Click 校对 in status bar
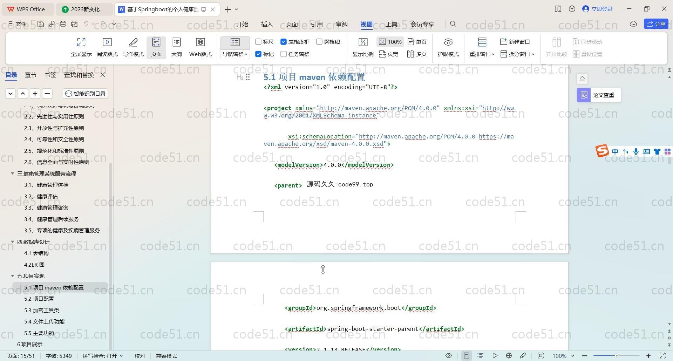This screenshot has height=361, width=673. (140, 356)
